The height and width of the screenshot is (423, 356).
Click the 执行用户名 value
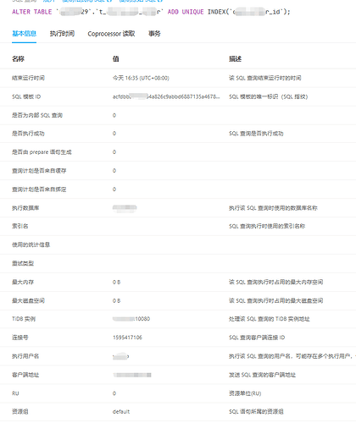pyautogui.click(x=120, y=356)
